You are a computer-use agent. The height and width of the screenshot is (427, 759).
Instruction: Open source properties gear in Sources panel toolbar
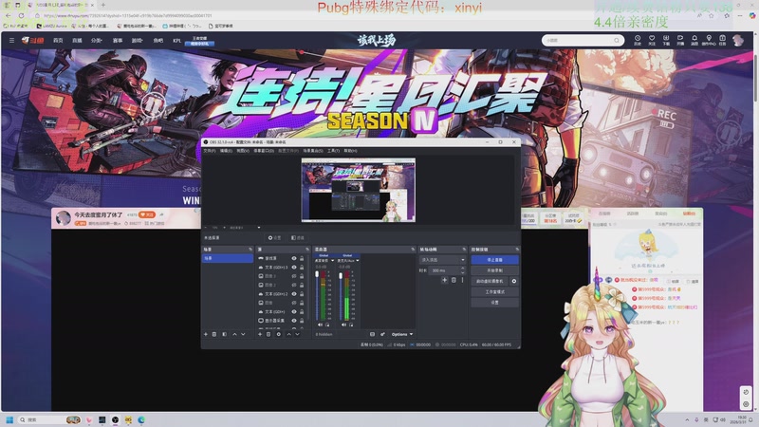coord(278,334)
